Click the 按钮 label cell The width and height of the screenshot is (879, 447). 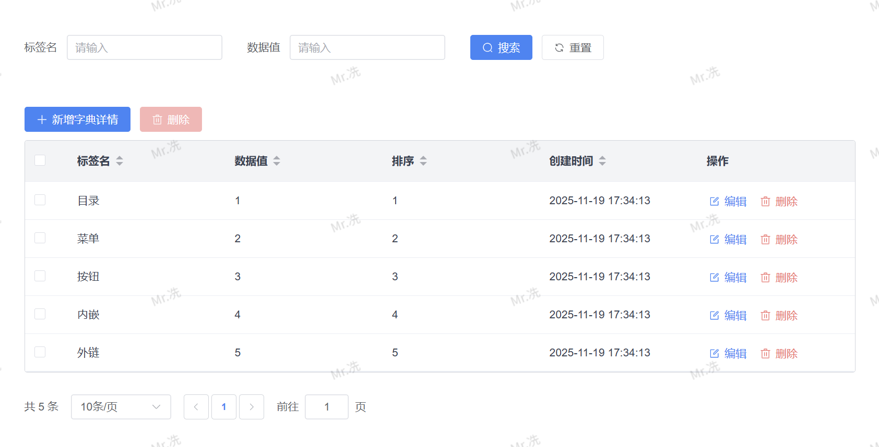pos(88,277)
